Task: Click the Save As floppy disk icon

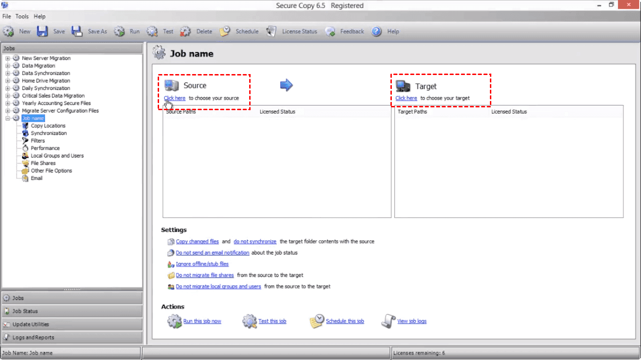Action: pyautogui.click(x=77, y=31)
